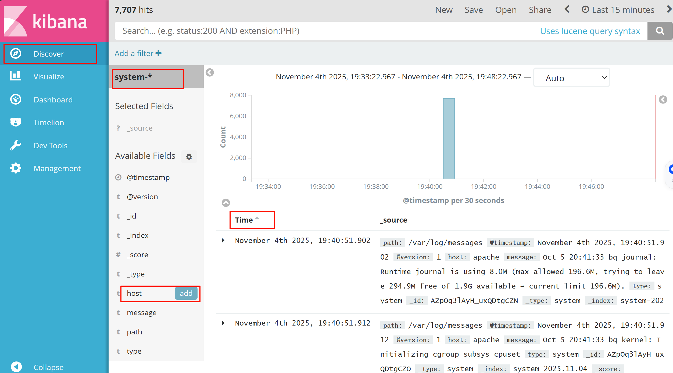The height and width of the screenshot is (373, 673).
Task: Go to the Dashboard section
Action: click(54, 99)
